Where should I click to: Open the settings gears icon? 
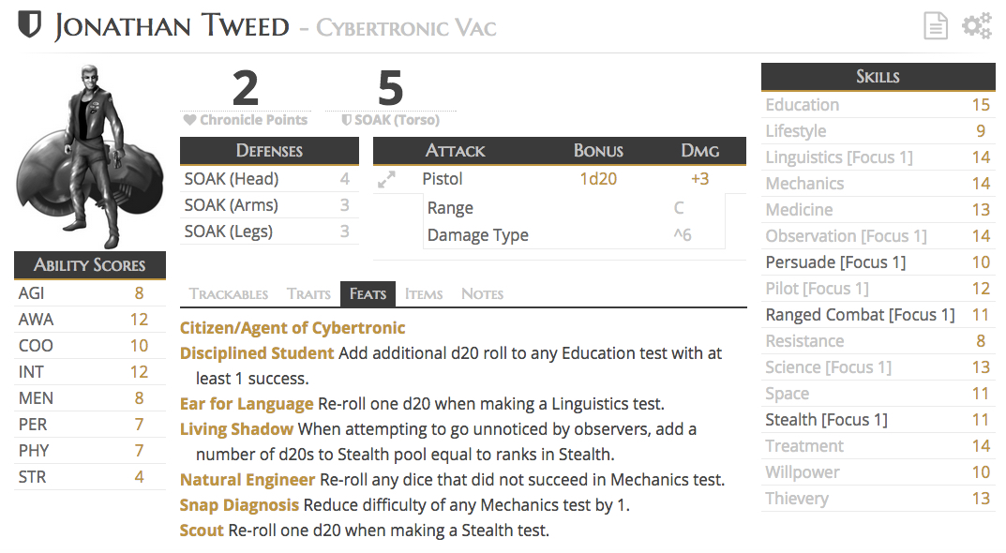(977, 25)
